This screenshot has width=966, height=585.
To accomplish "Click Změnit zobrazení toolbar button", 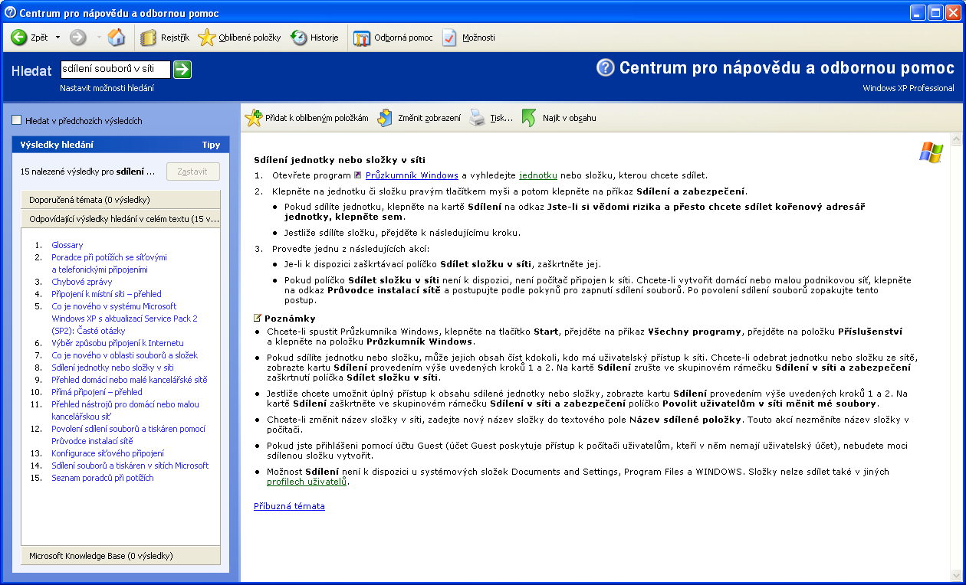I will pos(419,118).
